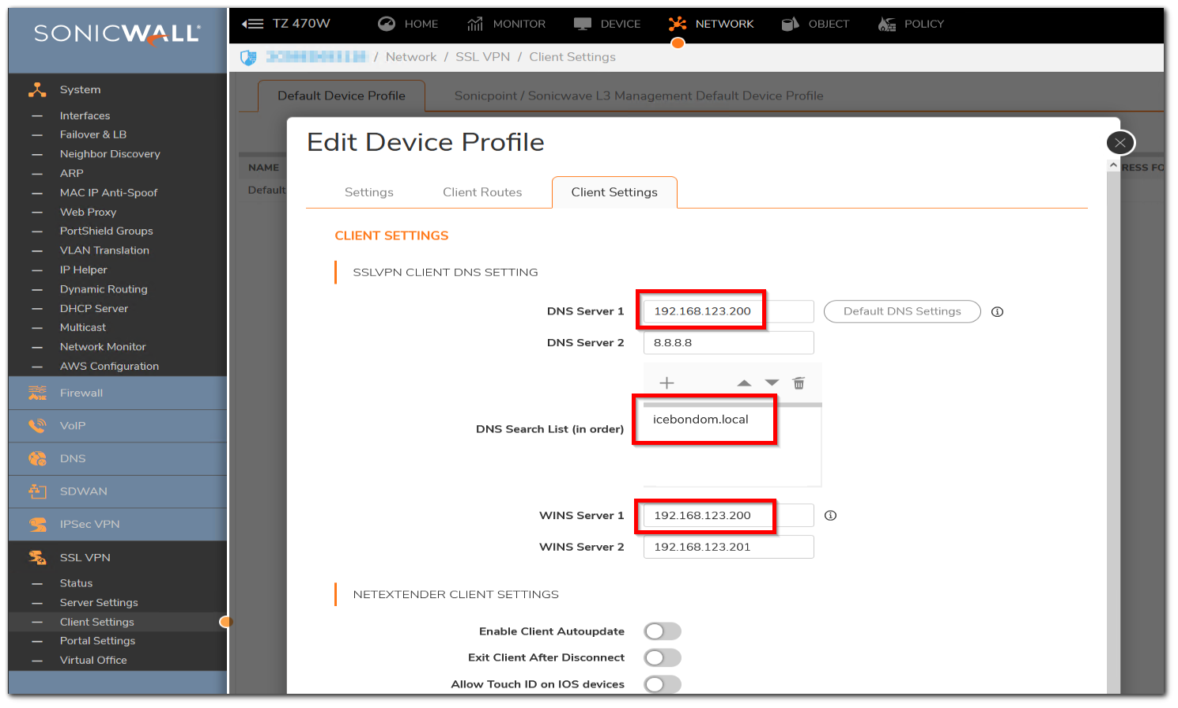Image resolution: width=1178 pixels, height=708 pixels.
Task: Click the WINS Server 1 field
Action: pos(728,515)
